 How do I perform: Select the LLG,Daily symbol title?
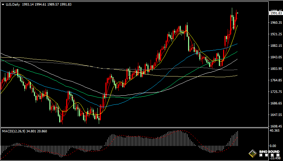(x=13, y=5)
